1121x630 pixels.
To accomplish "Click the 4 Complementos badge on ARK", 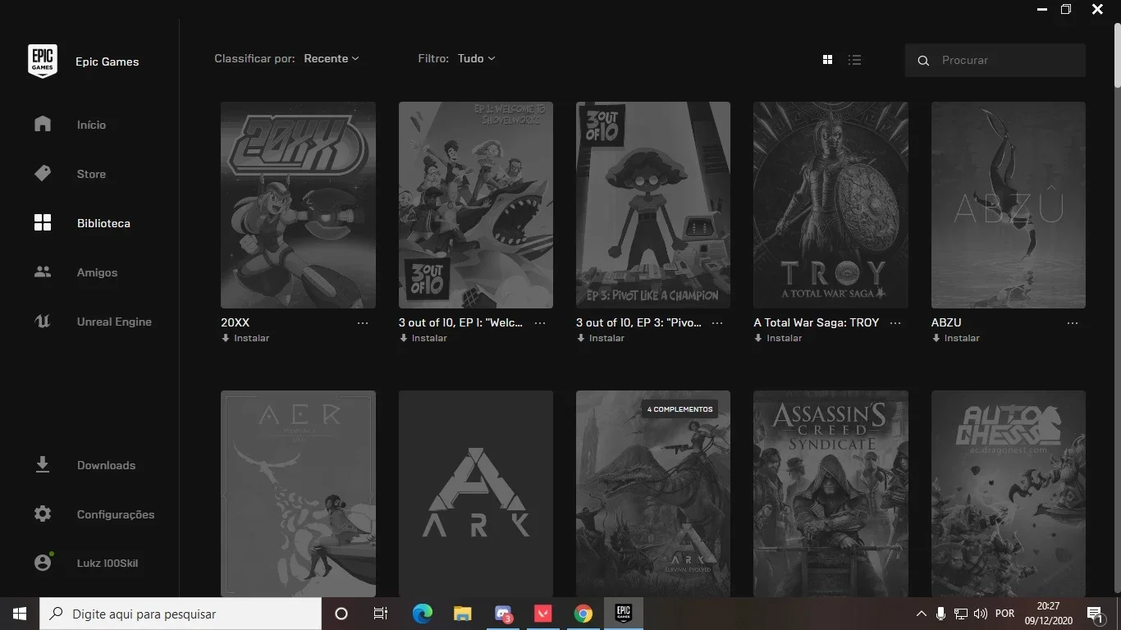I will (679, 409).
